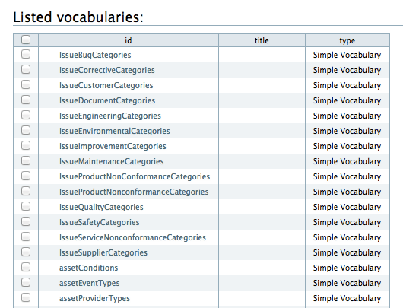The image size is (403, 308).
Task: Click Simple Vocabulary in the IssueBugCategories row
Action: point(347,55)
